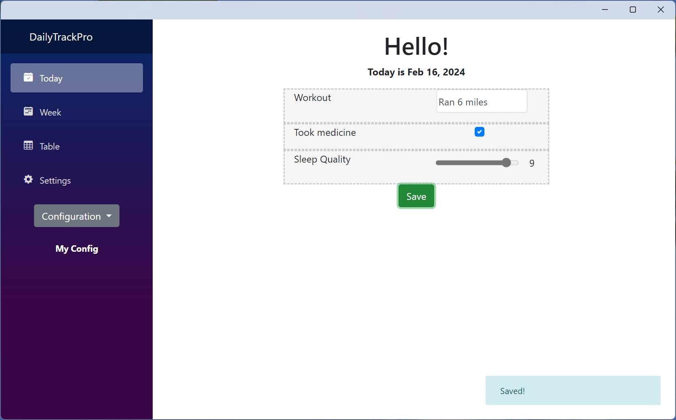The image size is (676, 420).
Task: Click the Configuration dropdown caret arrow
Action: [109, 216]
